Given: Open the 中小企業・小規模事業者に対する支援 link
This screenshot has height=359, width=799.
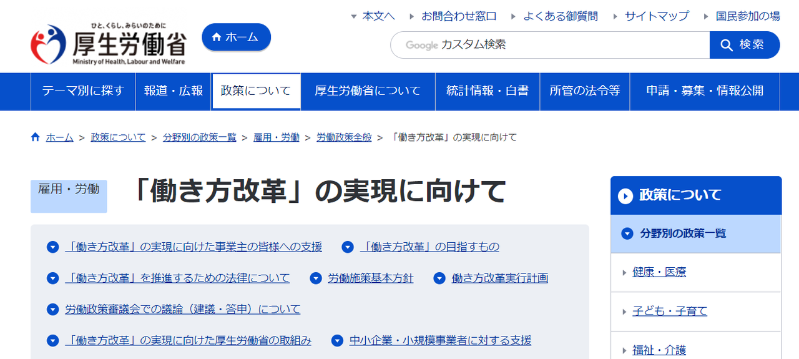Looking at the screenshot, I should (441, 341).
